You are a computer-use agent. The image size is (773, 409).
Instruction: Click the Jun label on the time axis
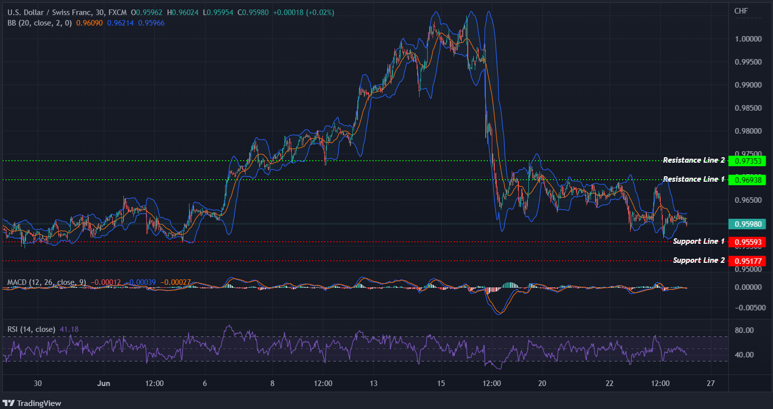(104, 383)
